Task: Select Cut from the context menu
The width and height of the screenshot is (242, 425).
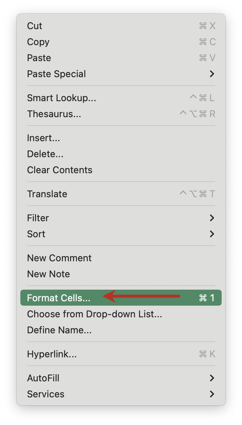Action: [34, 26]
